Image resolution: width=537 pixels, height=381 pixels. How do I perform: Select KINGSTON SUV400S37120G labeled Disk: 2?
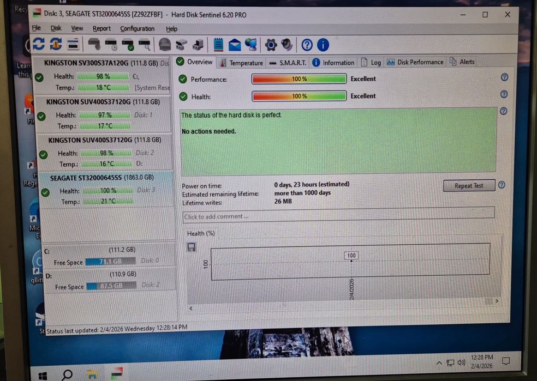105,152
